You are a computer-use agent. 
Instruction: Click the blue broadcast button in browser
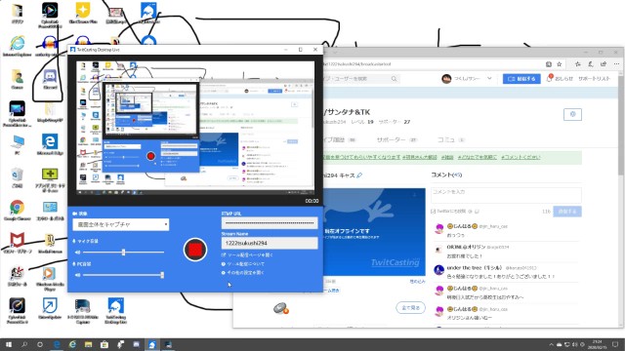coord(521,79)
